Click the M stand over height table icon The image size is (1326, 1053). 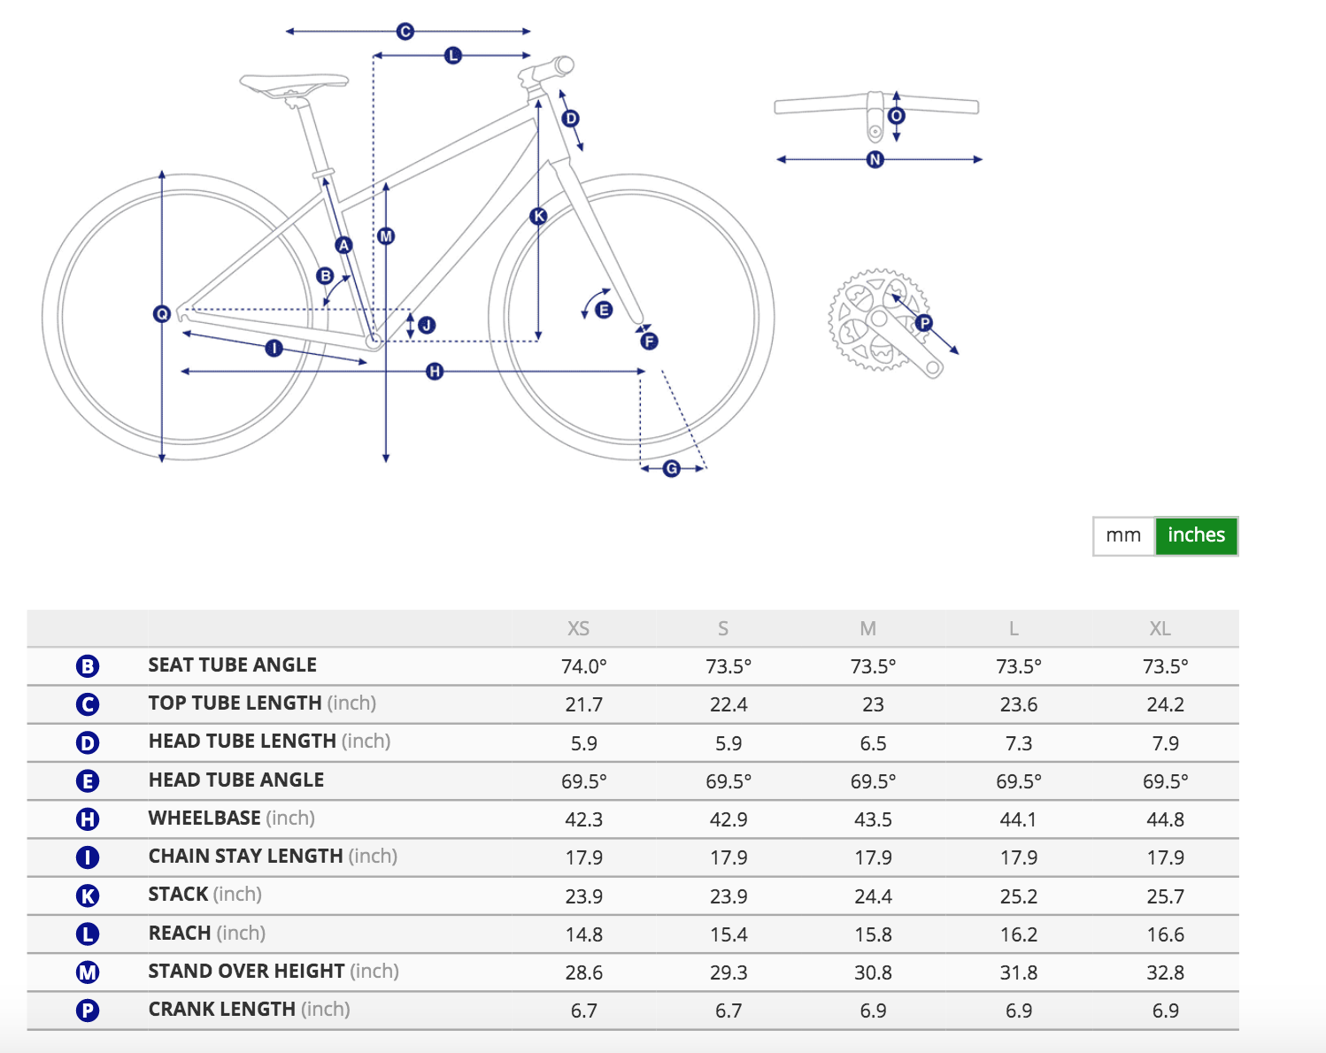coord(88,972)
